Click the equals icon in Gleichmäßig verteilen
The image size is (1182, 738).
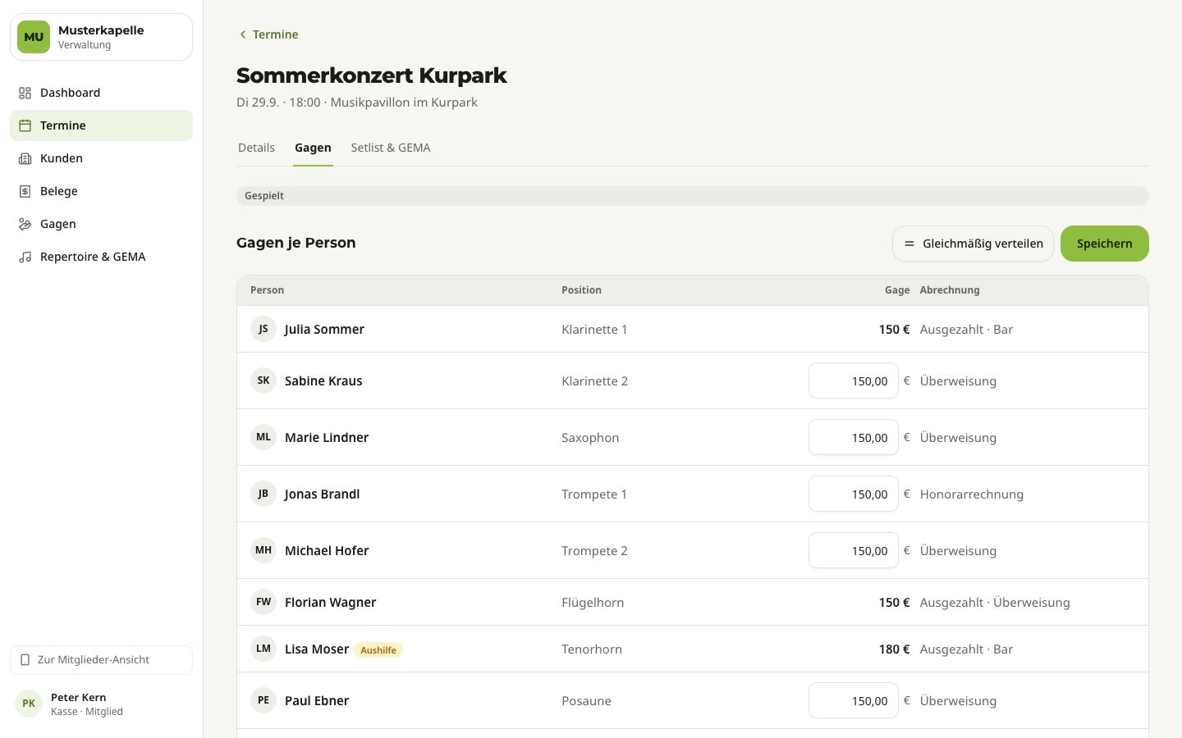(909, 244)
